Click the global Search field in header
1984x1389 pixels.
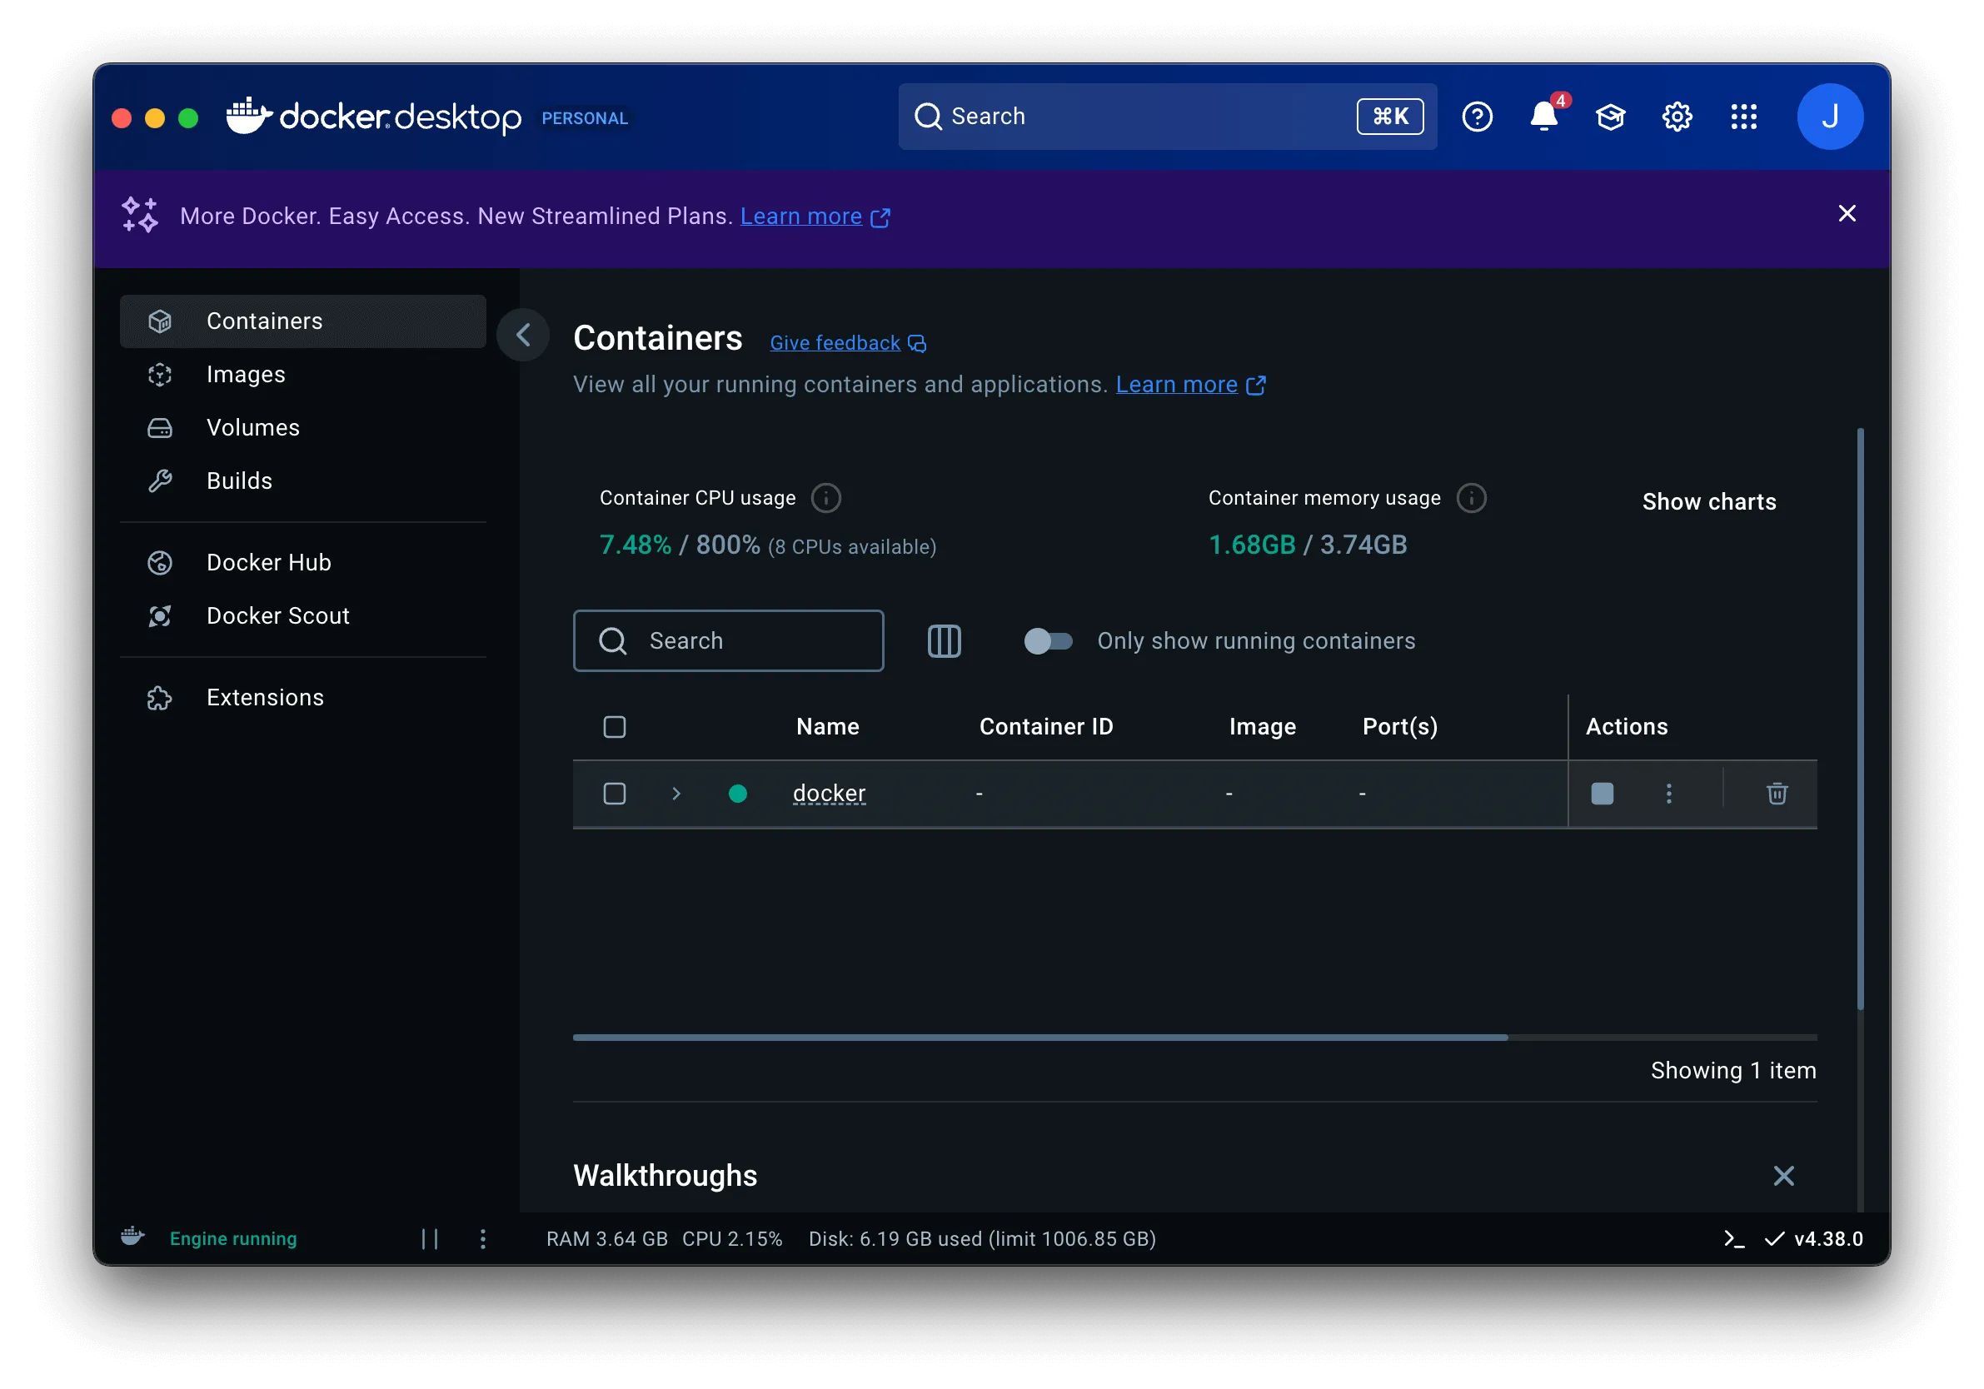1168,117
